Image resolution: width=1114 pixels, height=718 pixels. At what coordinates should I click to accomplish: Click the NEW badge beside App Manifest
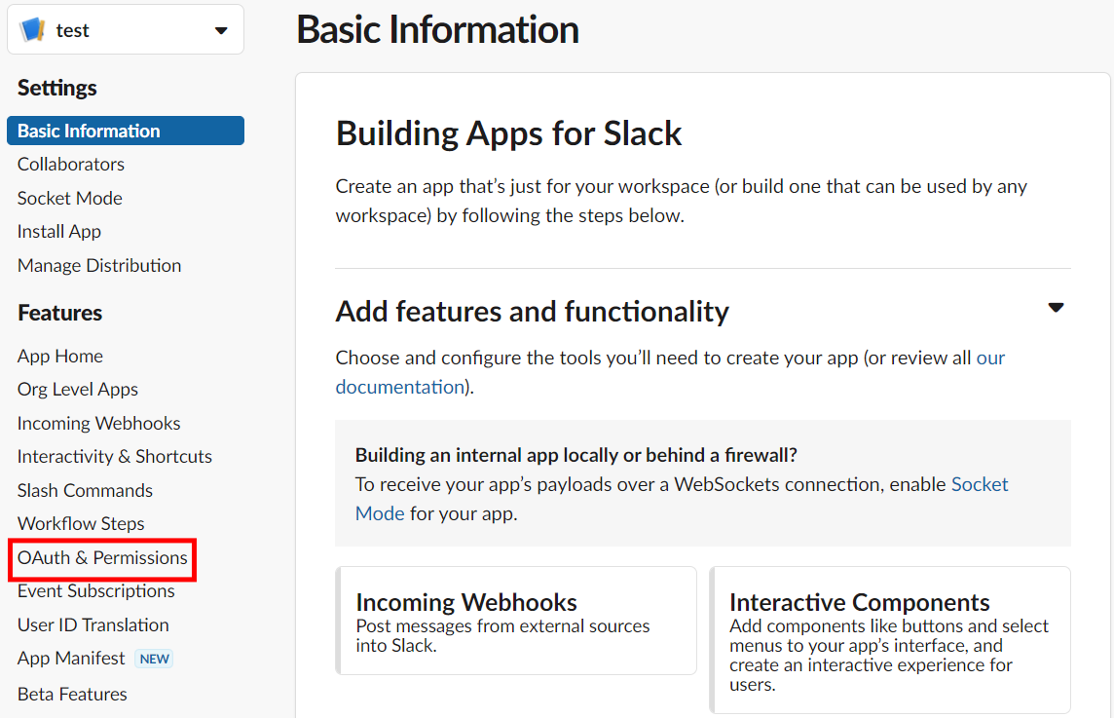pos(154,659)
